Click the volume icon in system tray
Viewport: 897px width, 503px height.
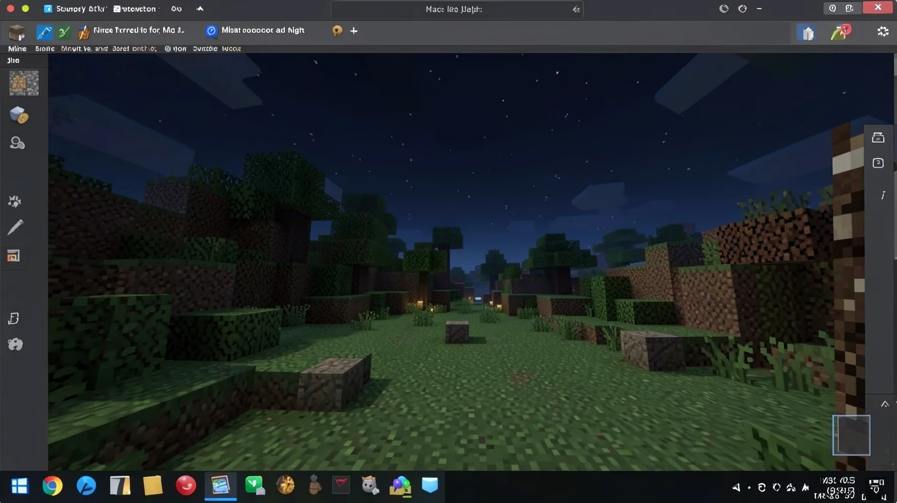736,488
